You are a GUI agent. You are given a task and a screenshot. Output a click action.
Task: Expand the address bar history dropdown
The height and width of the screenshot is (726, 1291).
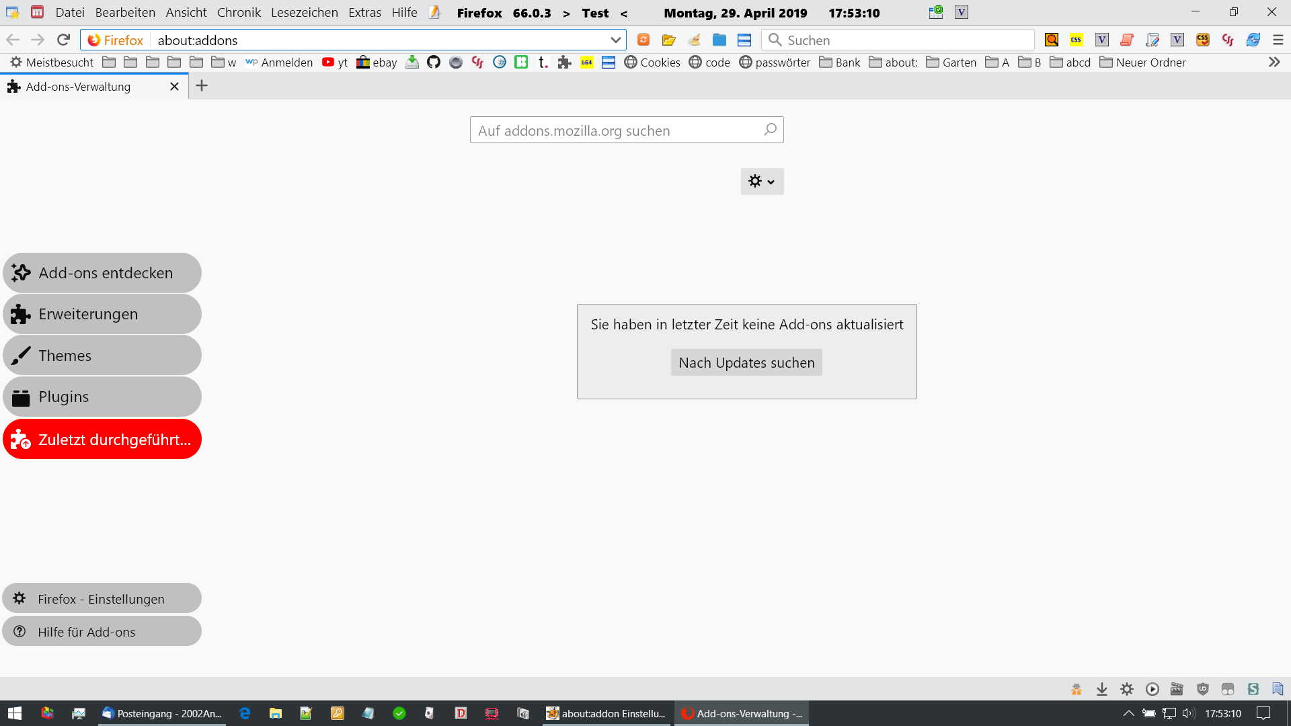[615, 40]
